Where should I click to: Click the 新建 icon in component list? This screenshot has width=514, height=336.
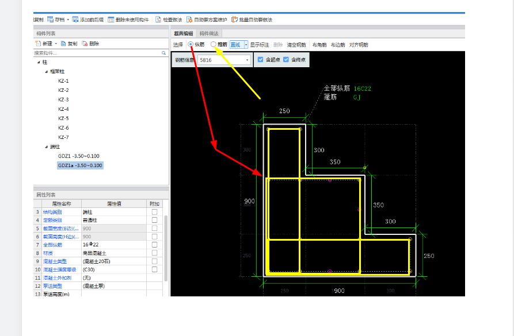coord(39,44)
